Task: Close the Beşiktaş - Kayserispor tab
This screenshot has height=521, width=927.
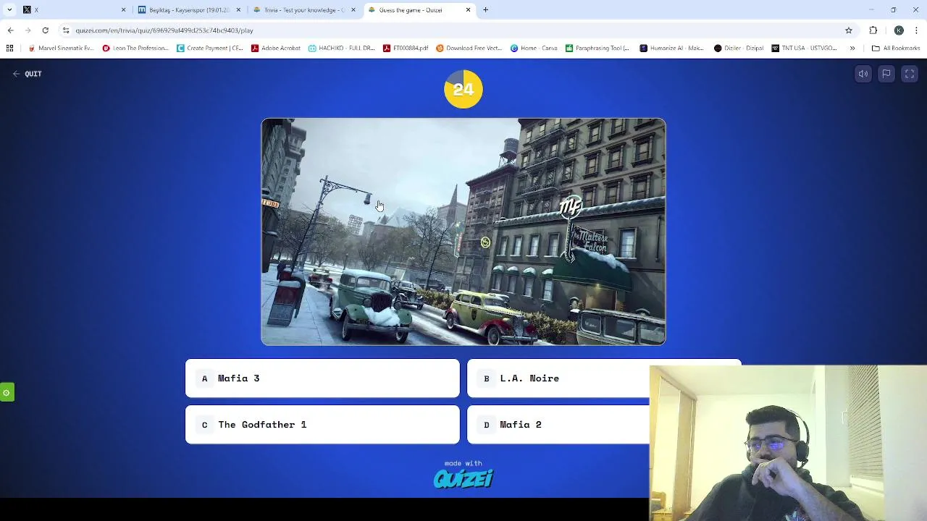Action: (238, 10)
